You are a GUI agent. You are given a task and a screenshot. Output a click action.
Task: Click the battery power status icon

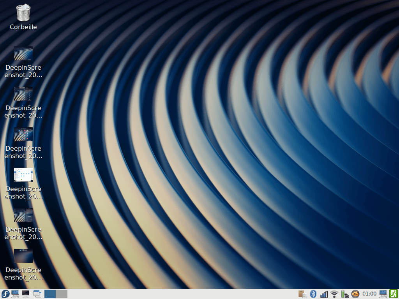pyautogui.click(x=345, y=294)
